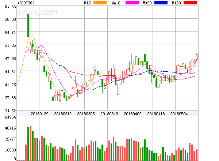Click the 61.44 price axis label

10,6
